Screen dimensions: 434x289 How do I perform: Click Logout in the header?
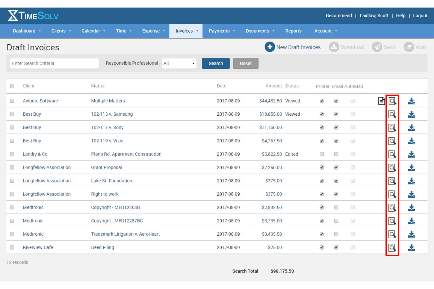coord(420,16)
